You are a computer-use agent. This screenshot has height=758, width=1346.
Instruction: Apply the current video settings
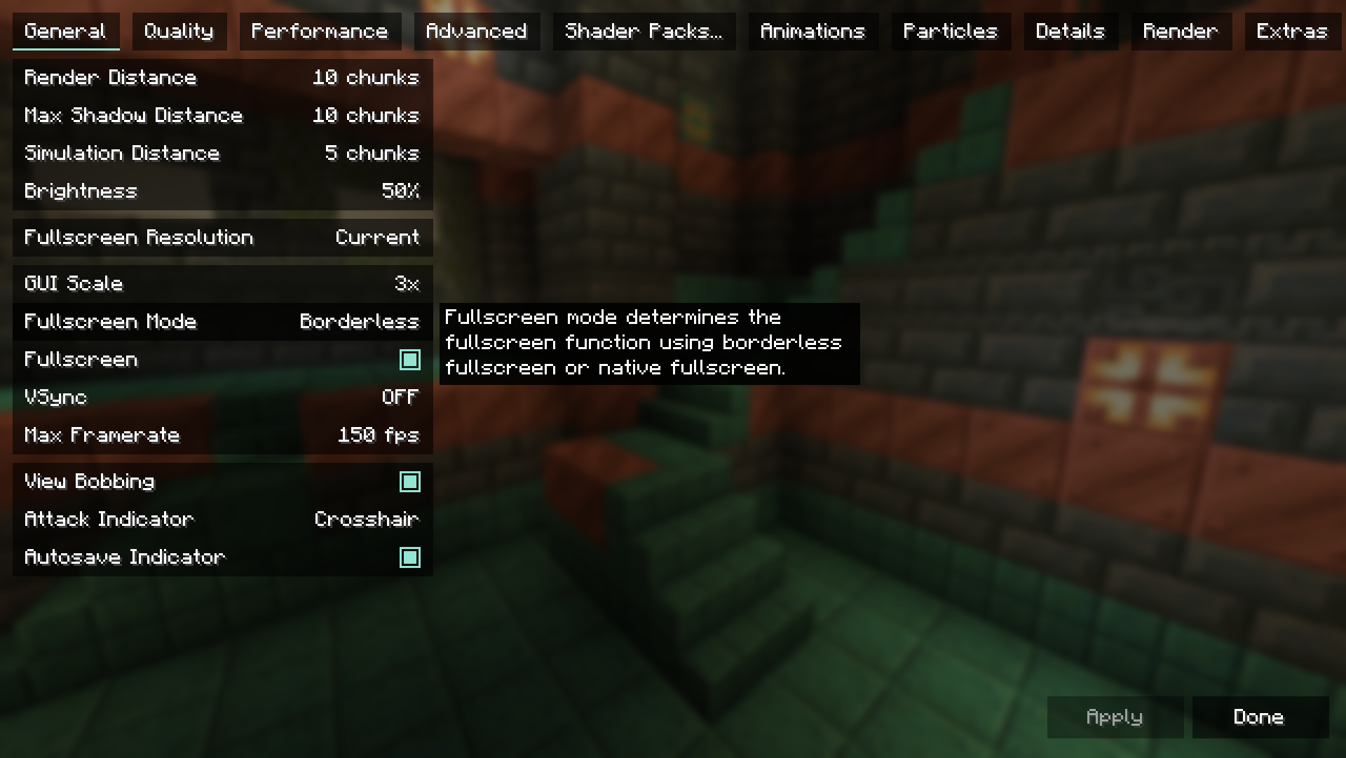(x=1115, y=717)
